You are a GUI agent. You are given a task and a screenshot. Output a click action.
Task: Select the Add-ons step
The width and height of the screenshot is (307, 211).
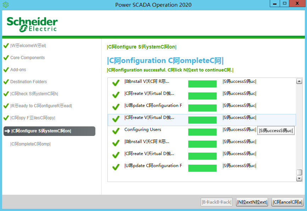point(18,70)
